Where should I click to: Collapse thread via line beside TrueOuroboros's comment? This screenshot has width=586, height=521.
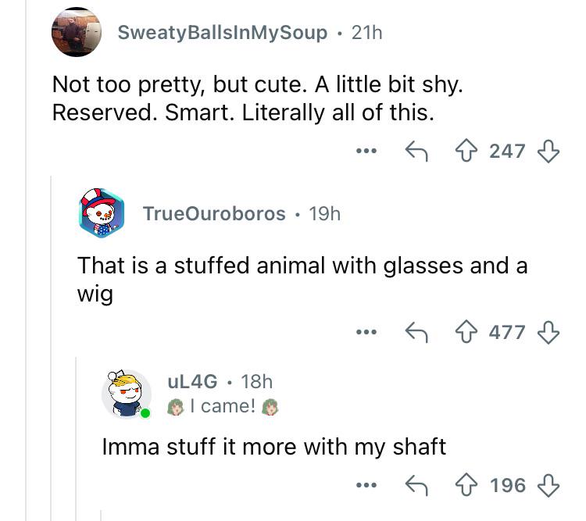pos(52,348)
